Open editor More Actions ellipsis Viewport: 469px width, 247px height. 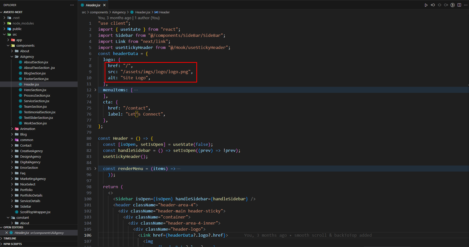pos(466,5)
